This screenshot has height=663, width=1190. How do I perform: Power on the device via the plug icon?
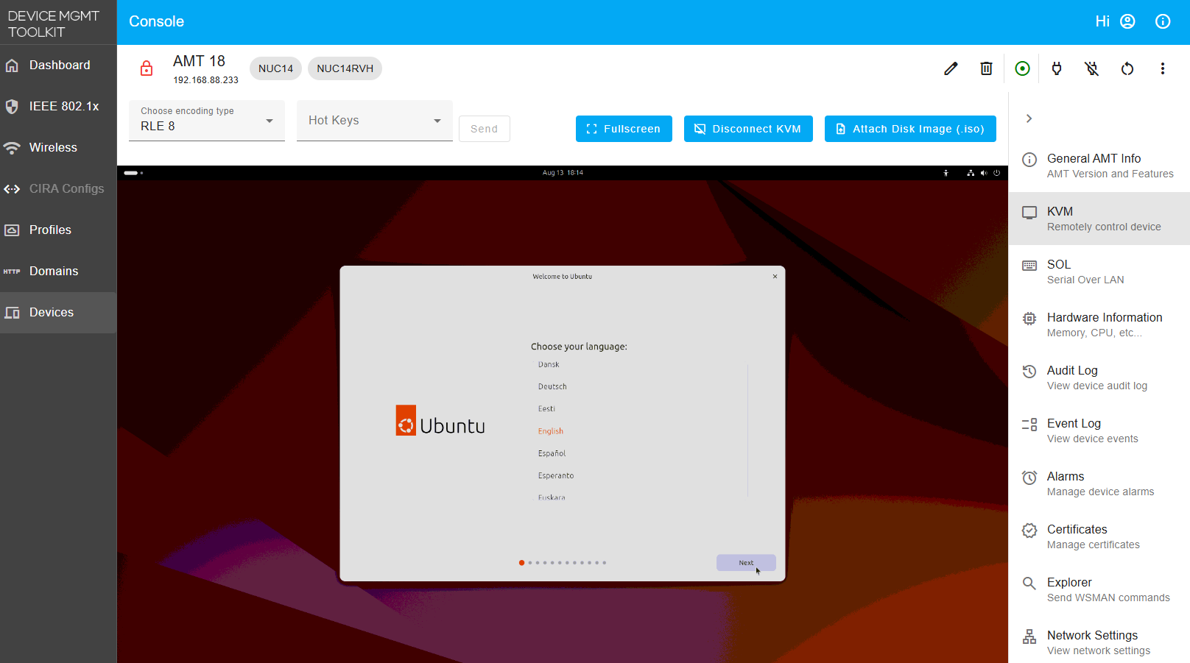[x=1057, y=68]
